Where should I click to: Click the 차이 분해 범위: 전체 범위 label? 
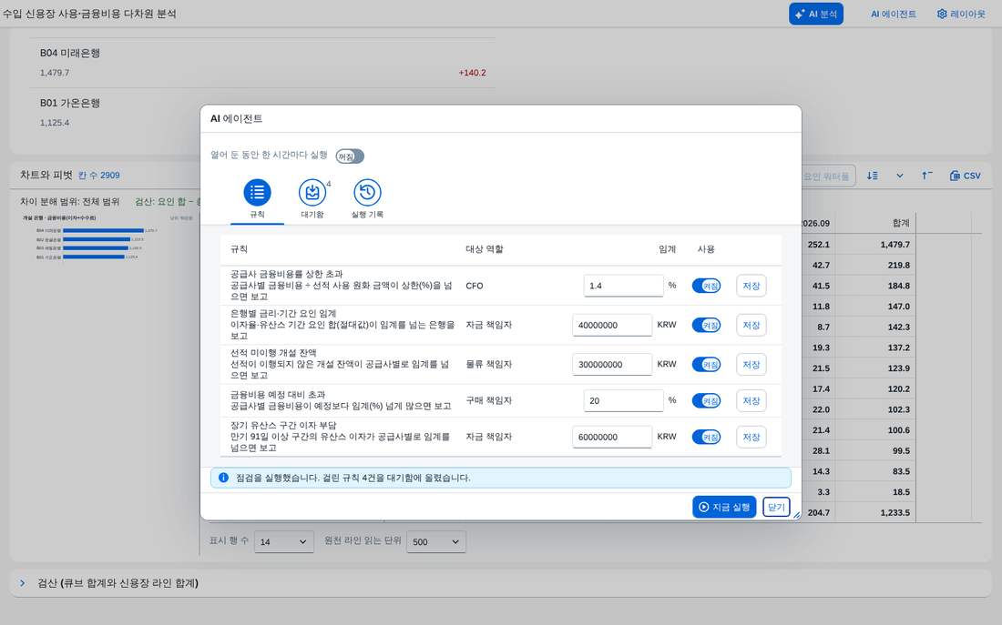coord(69,201)
